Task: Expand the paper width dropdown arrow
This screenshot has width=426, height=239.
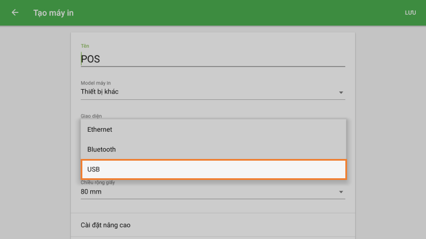Action: 341,192
